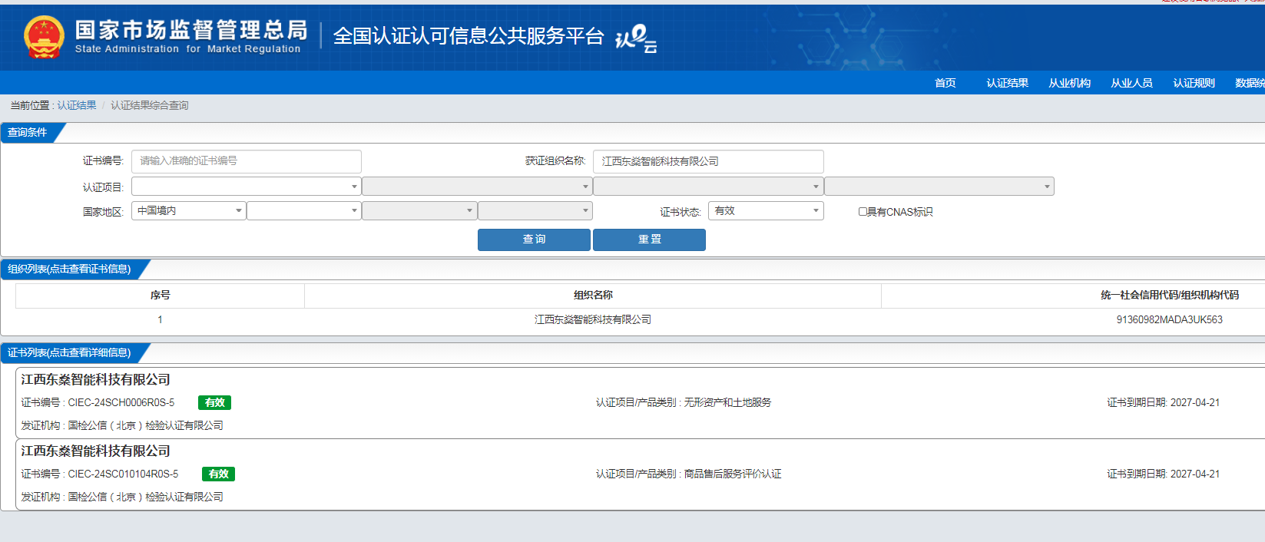This screenshot has width=1265, height=542.
Task: Open the 从业机构 menu item
Action: coord(1069,83)
